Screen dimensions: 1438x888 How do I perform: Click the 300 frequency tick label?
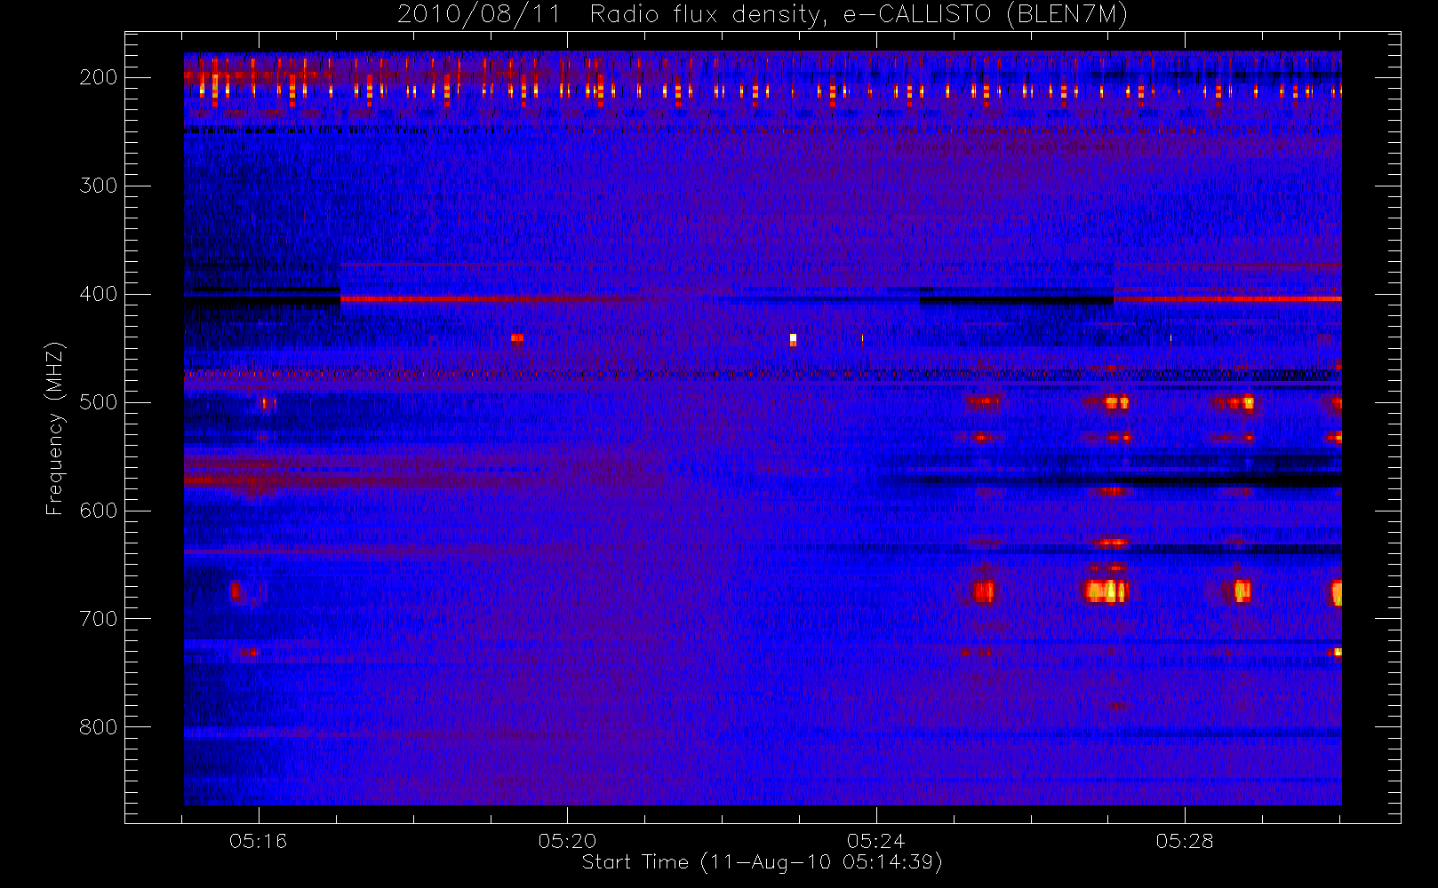pyautogui.click(x=98, y=186)
